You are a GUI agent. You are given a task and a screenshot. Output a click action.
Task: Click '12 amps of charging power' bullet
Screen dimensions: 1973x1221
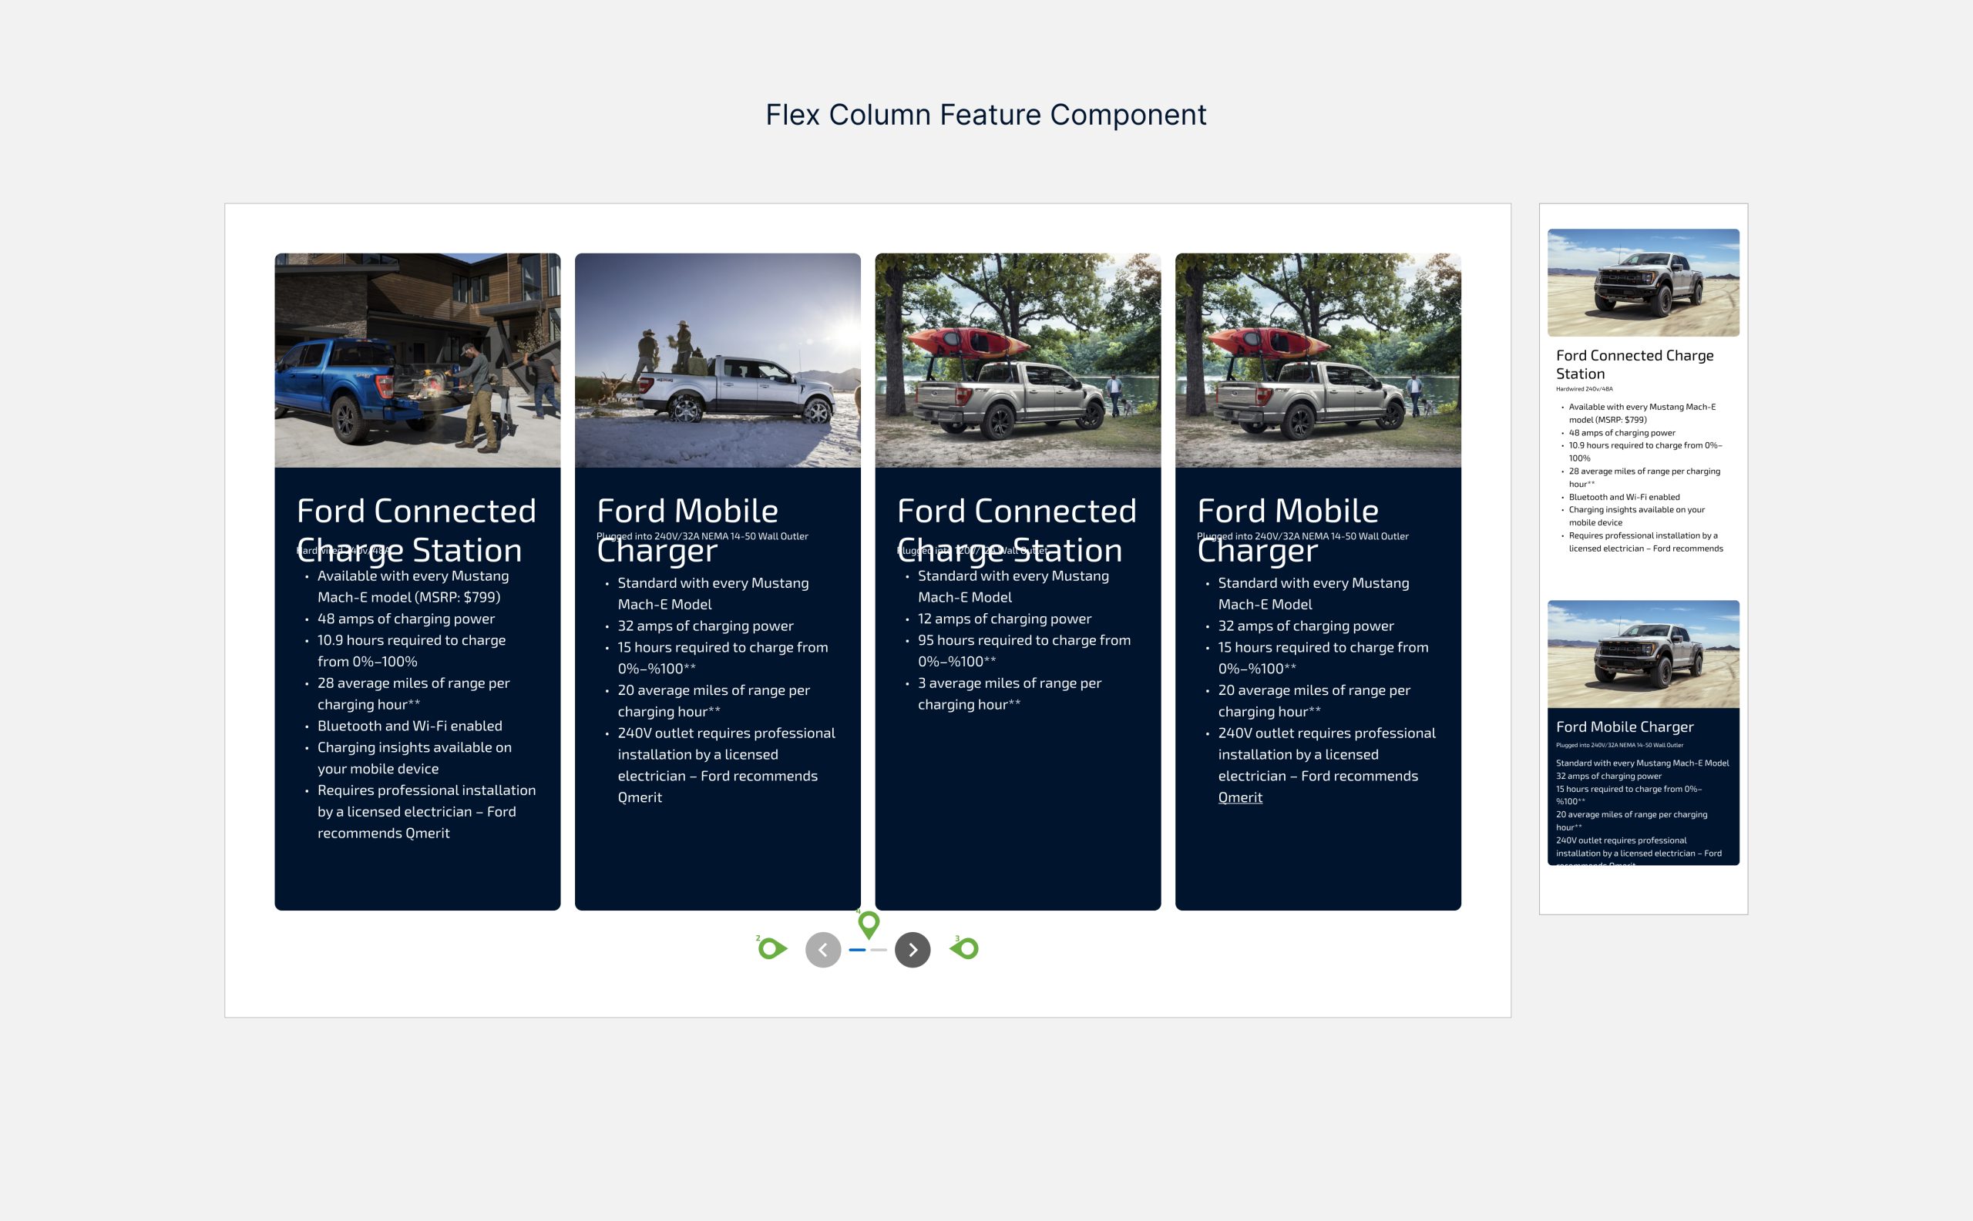1003,619
